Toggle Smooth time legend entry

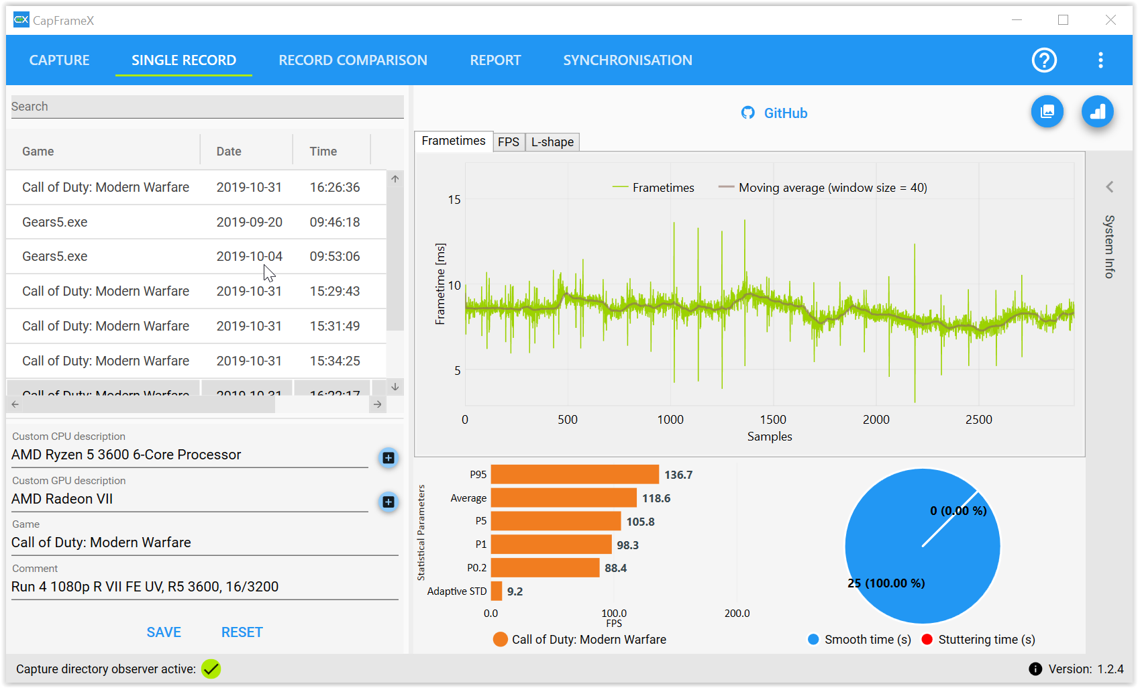pos(859,639)
